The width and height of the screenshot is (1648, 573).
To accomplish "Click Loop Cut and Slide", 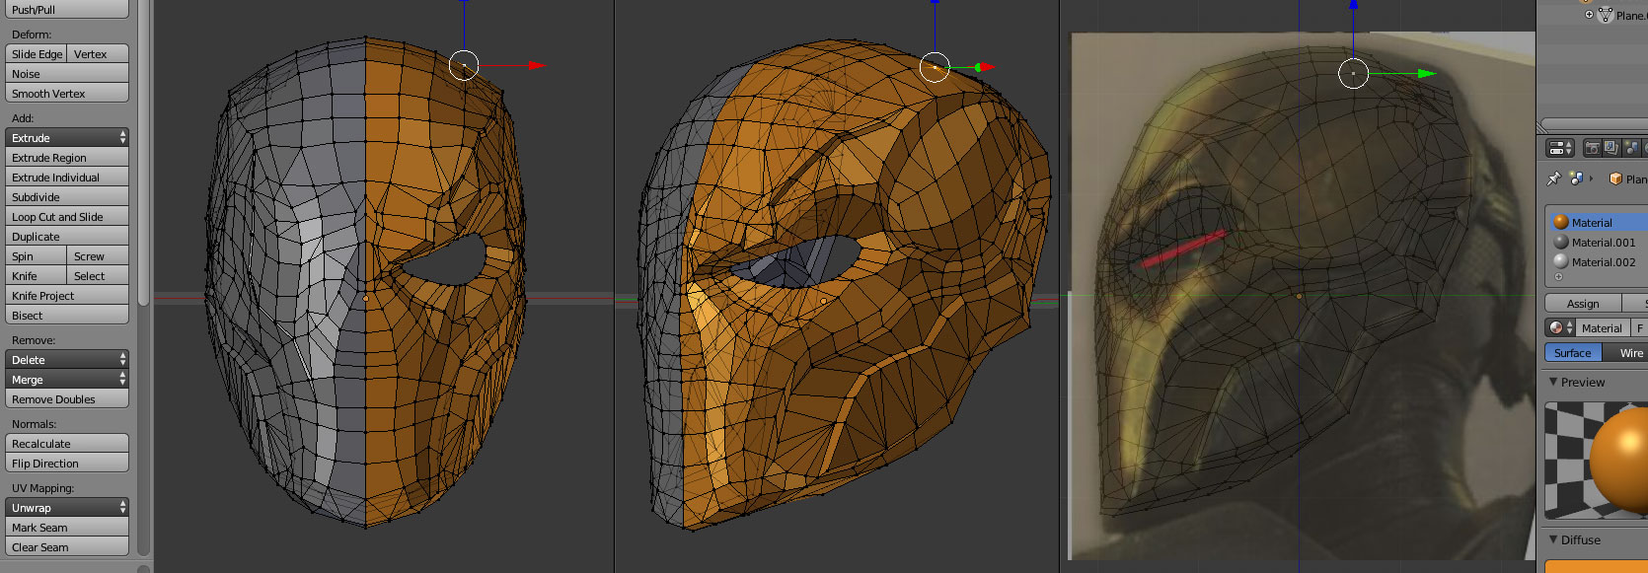I will (x=67, y=216).
